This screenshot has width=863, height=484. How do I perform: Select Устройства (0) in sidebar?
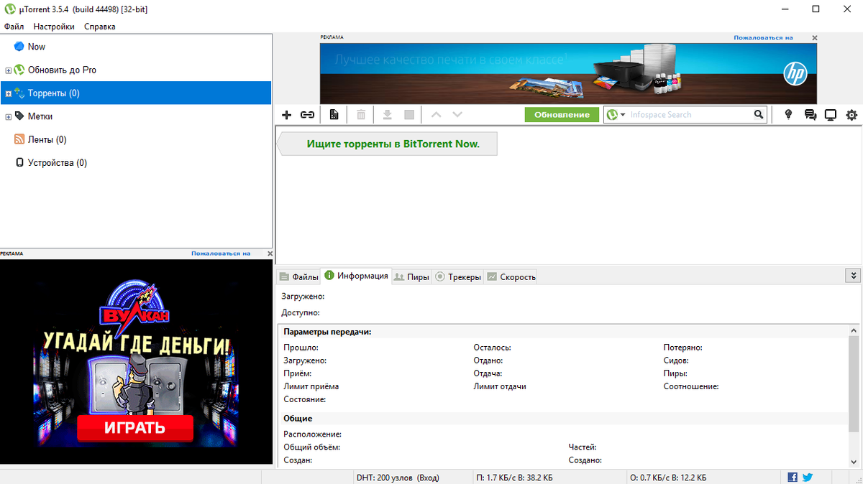[136, 163]
